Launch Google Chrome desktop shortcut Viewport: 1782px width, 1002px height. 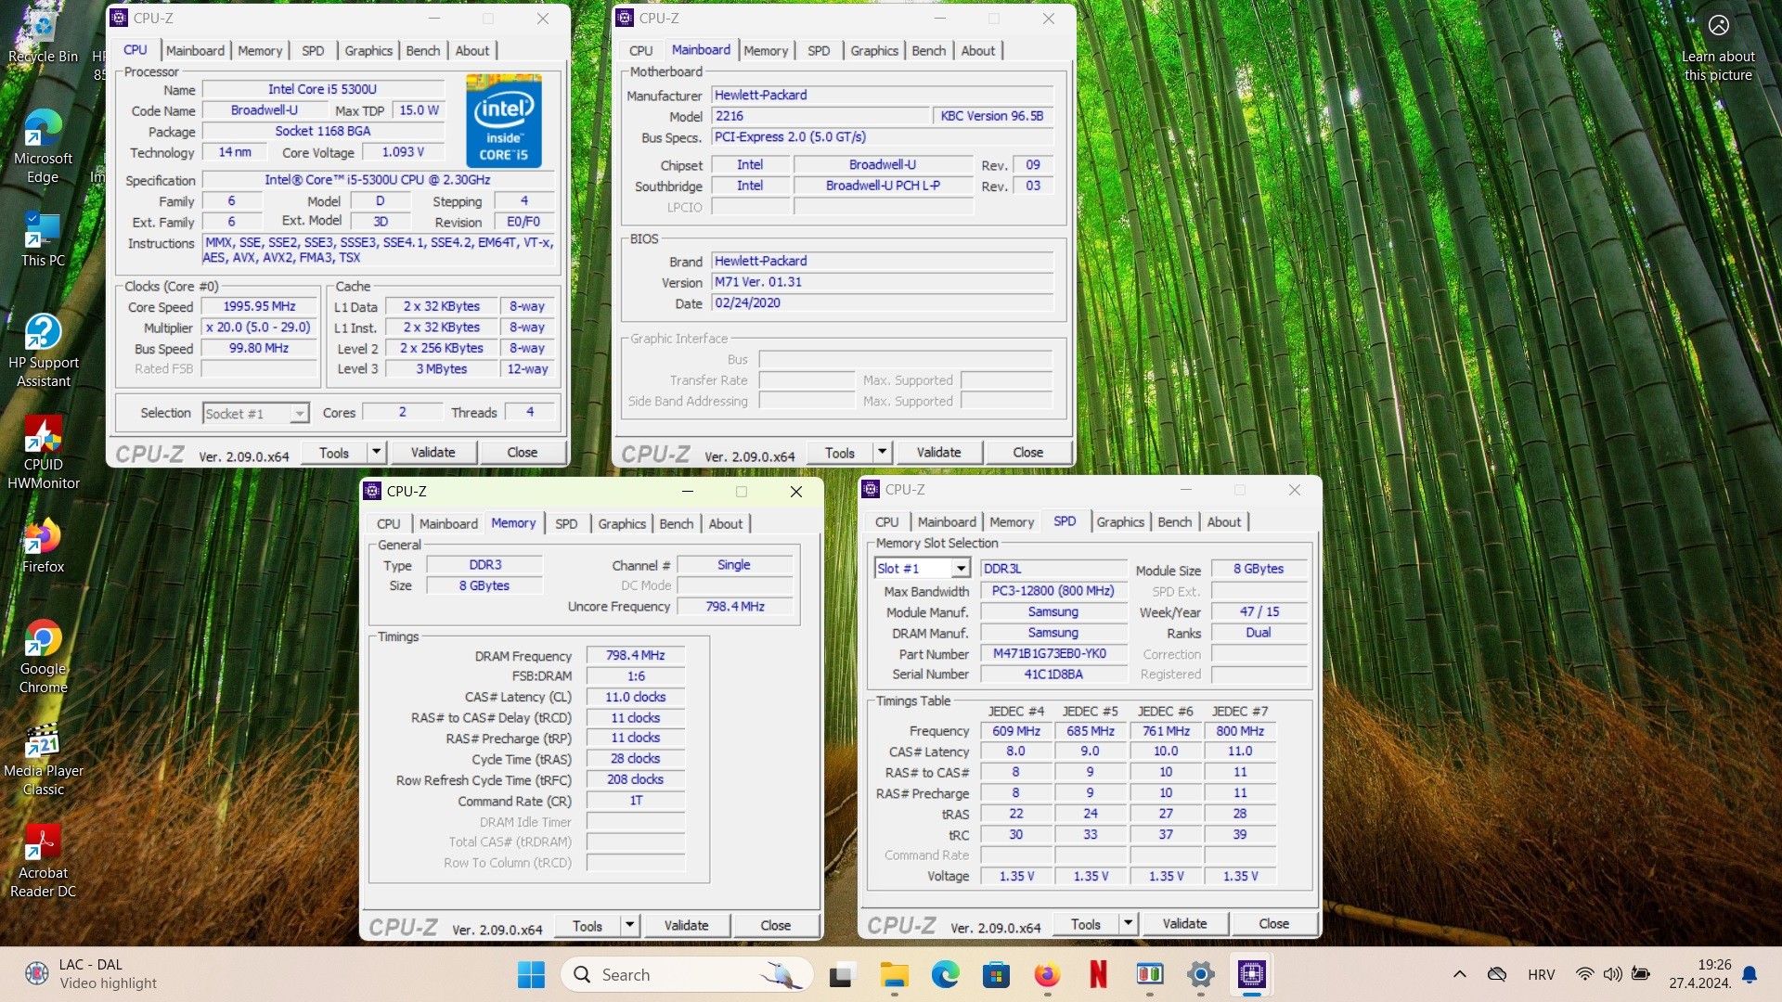click(43, 657)
